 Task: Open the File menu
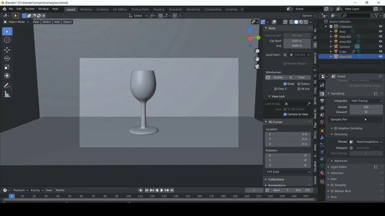(11, 9)
